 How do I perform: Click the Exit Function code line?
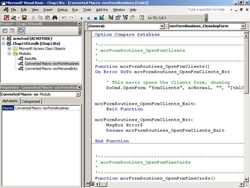tap(124, 109)
